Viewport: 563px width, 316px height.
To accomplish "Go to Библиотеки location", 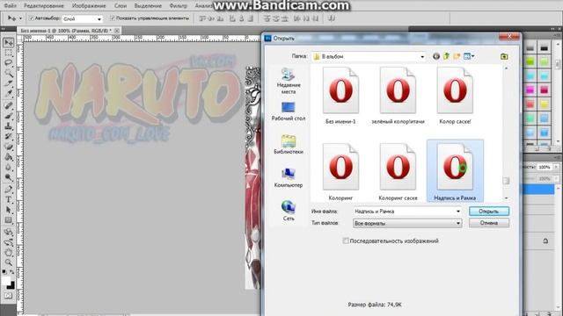I will (x=289, y=144).
